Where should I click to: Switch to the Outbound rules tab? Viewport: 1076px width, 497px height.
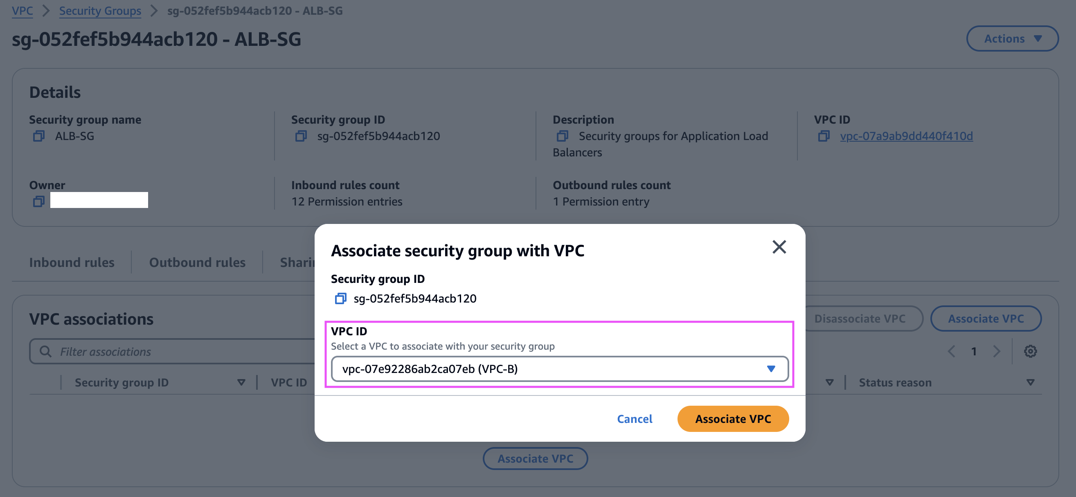click(197, 262)
